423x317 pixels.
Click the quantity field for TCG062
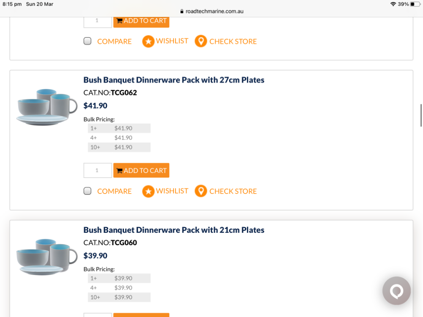(97, 170)
